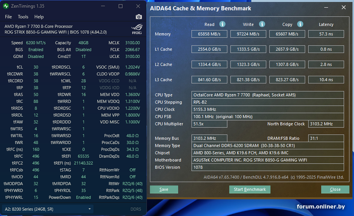Expand the A2 memory module dropdown
This screenshot has width=354, height=216.
90,208
